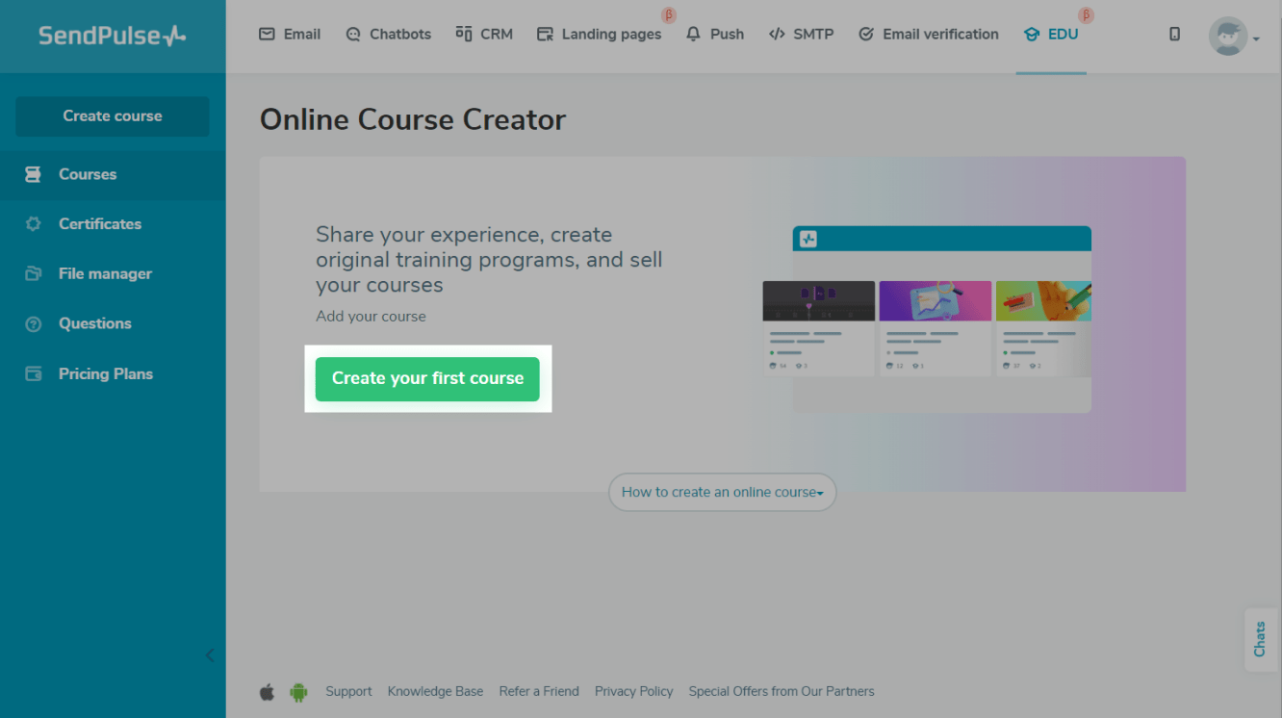Open the account menu dropdown arrow
The height and width of the screenshot is (718, 1282).
tap(1257, 39)
